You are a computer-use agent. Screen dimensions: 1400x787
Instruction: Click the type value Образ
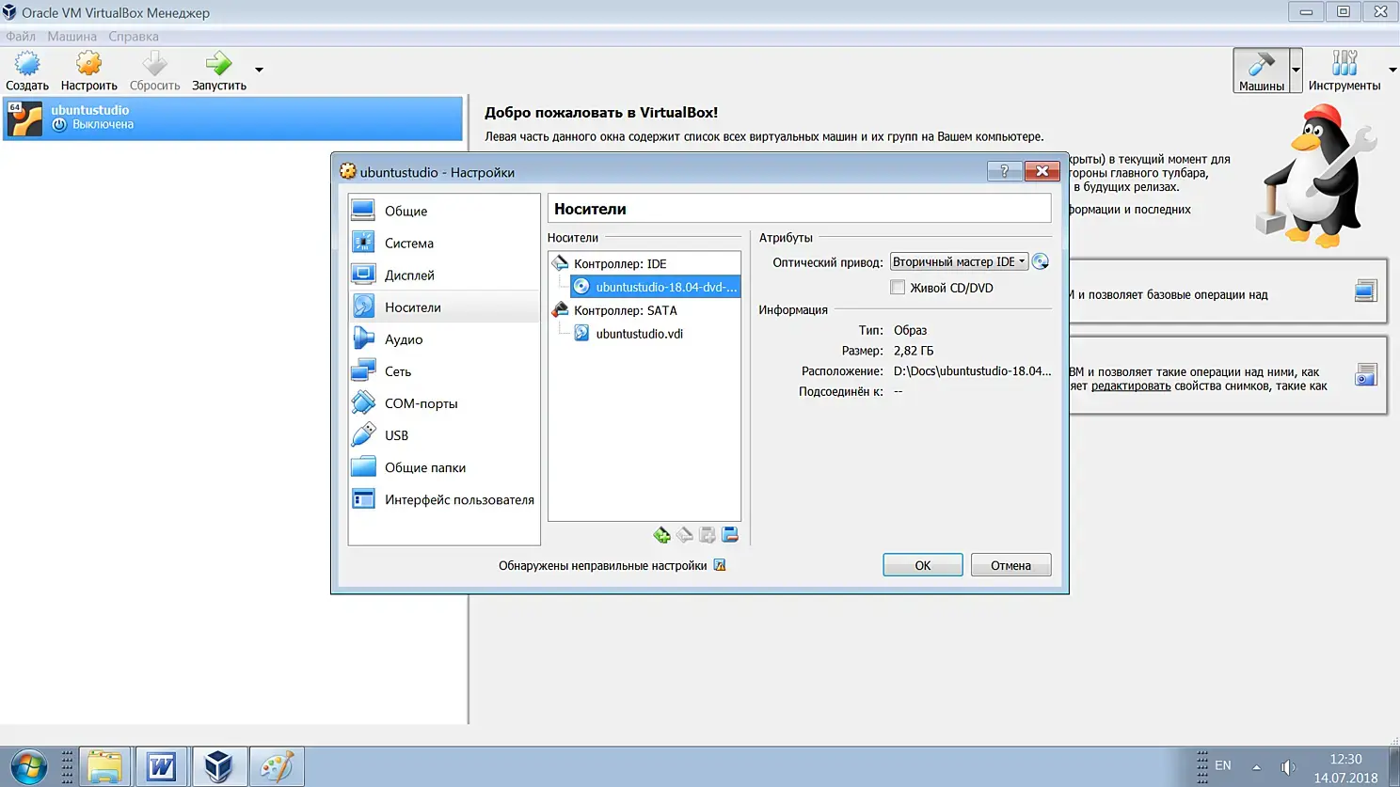coord(911,330)
